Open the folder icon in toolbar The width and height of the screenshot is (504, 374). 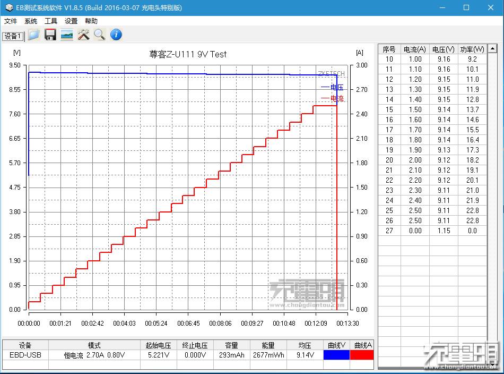(x=34, y=35)
